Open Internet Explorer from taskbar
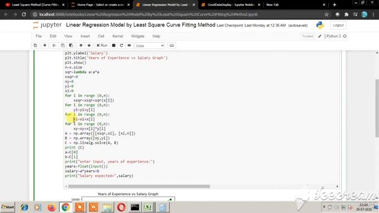This screenshot has height=213, width=379. (x=24, y=207)
